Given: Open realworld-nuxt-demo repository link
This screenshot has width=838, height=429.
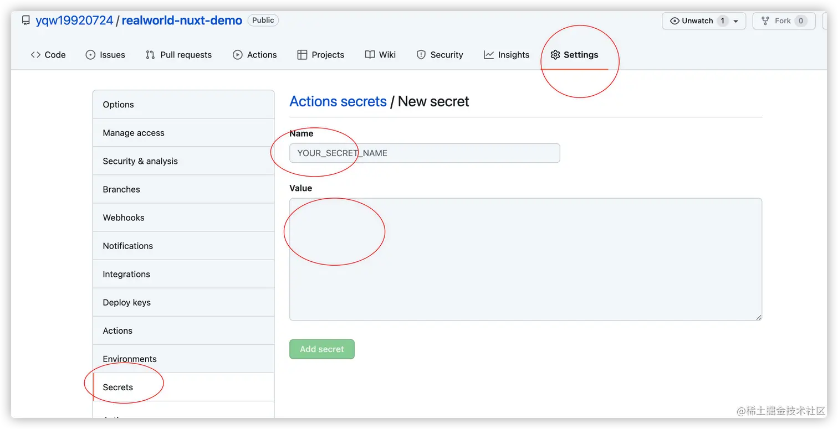Looking at the screenshot, I should 182,20.
